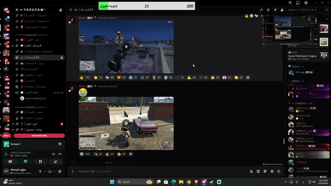Click the Search YAKUZA field
This screenshot has width=331, height=186.
308,10
